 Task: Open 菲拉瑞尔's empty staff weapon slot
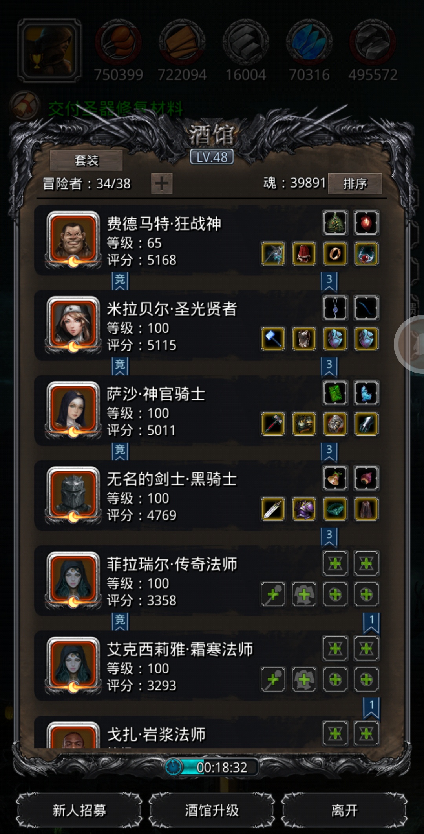click(273, 594)
